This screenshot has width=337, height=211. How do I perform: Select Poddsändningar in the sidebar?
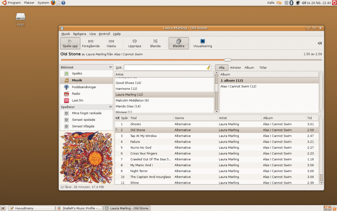84,87
